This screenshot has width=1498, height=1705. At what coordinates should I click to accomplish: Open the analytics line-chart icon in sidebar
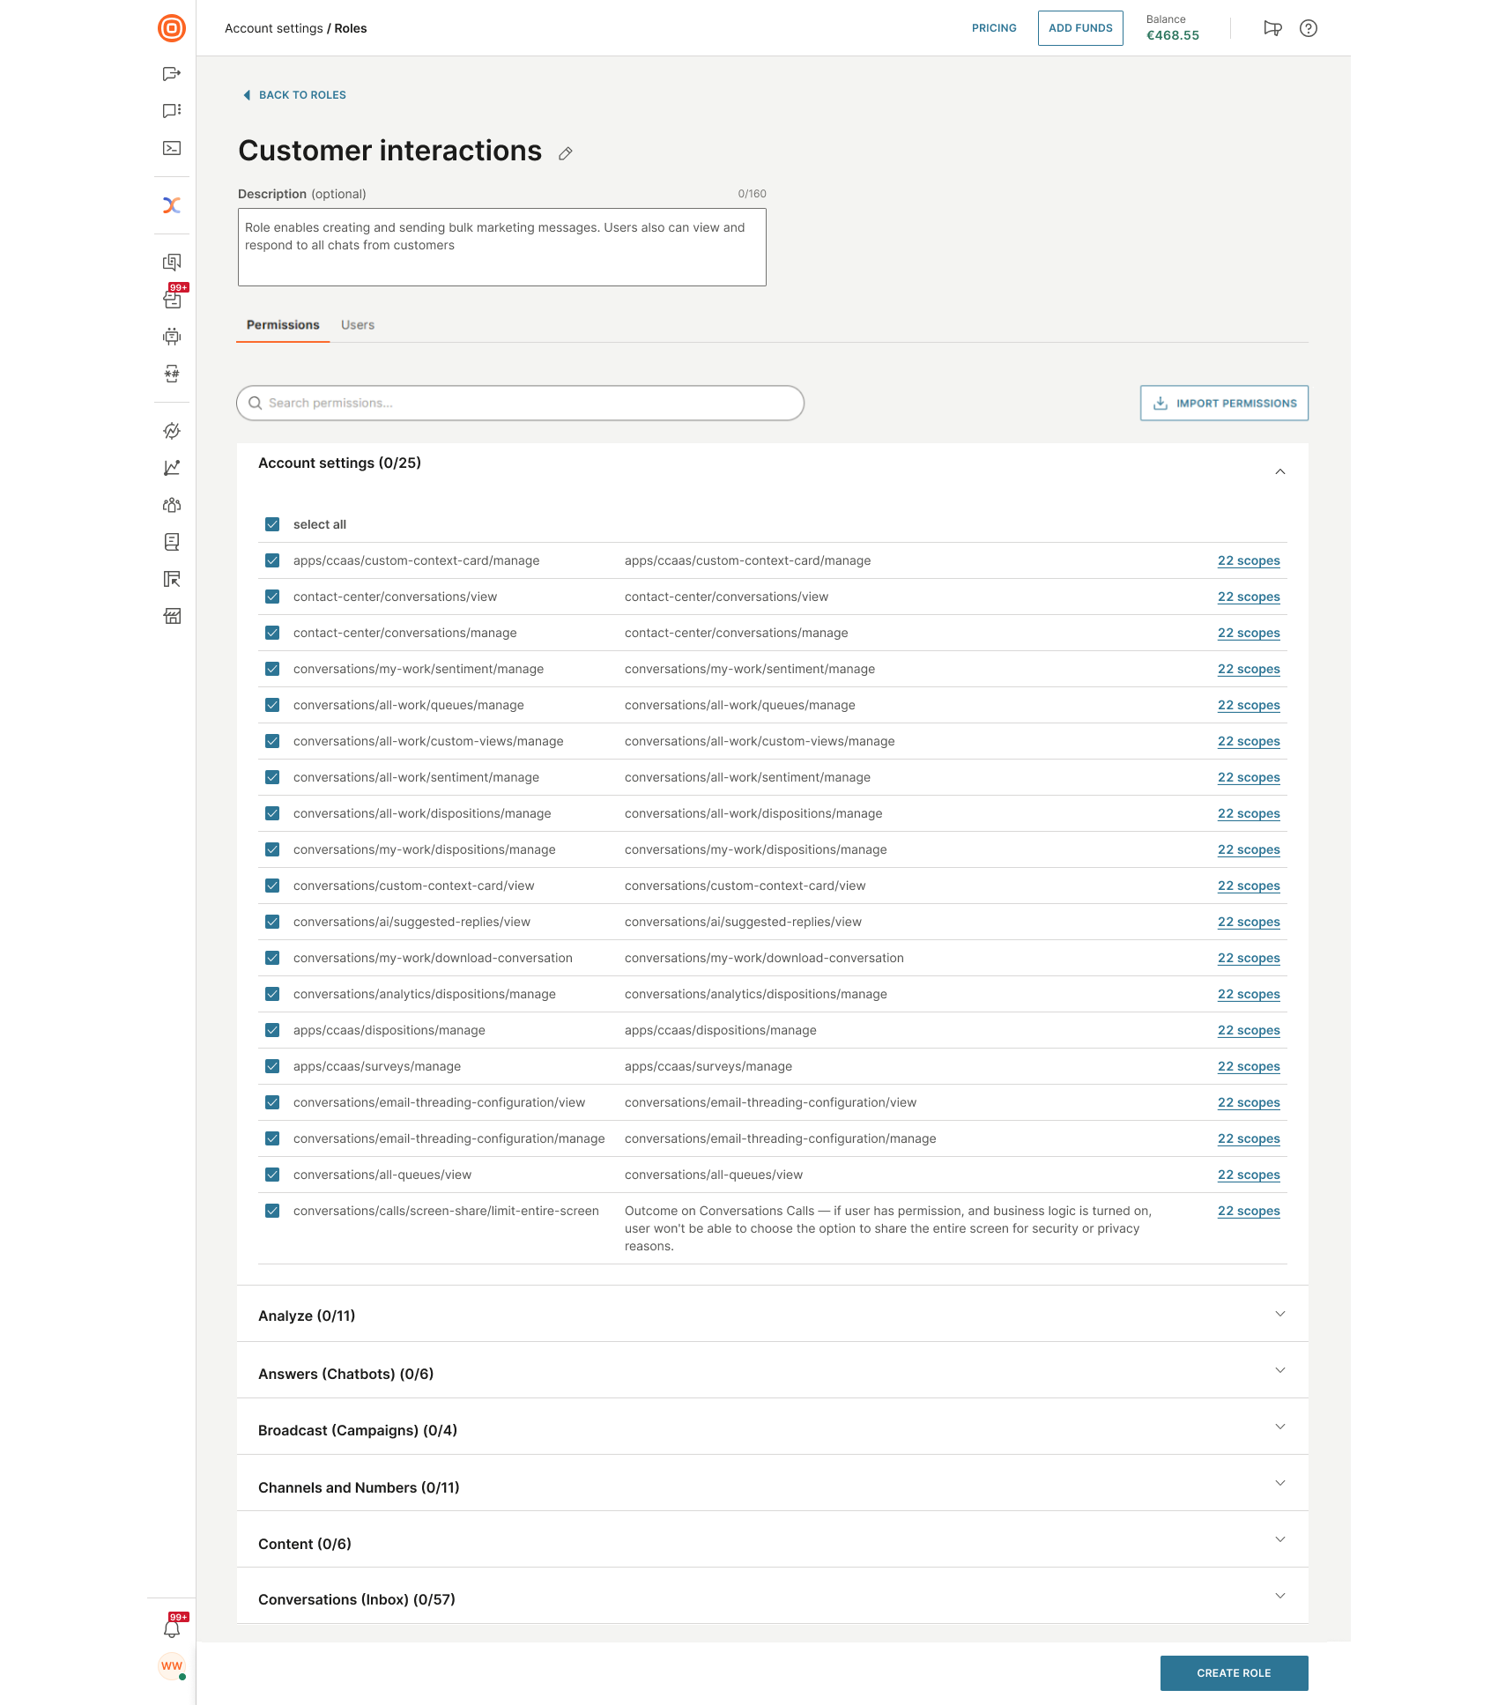pyautogui.click(x=172, y=467)
